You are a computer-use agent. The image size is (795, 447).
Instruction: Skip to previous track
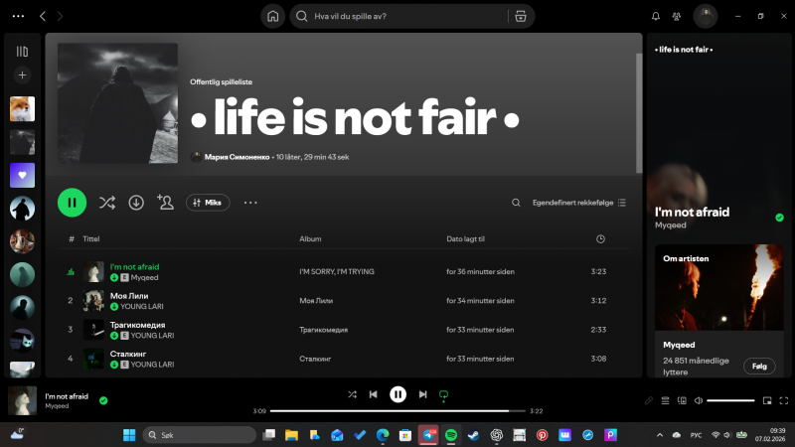pos(374,394)
